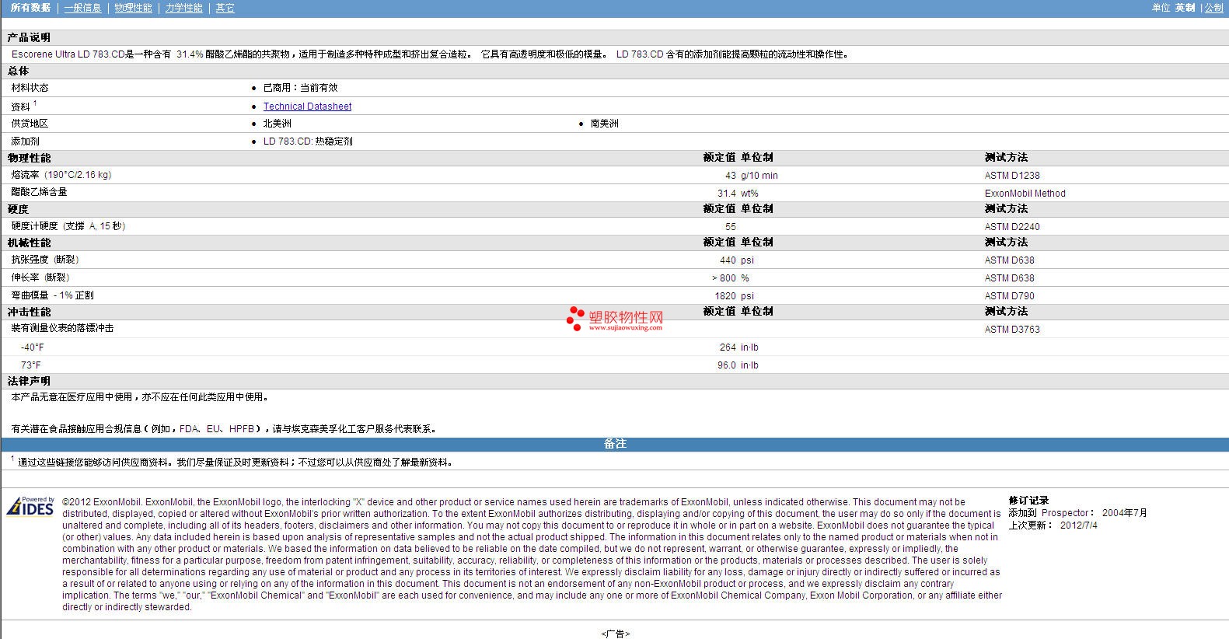
Task: Select the hardness value 55
Action: coord(730,227)
